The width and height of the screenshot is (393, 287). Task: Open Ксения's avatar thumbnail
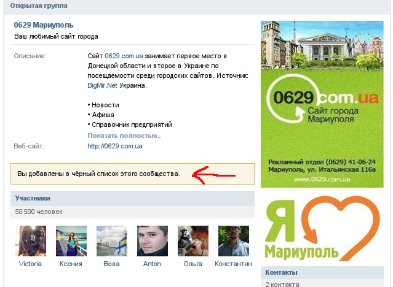71,241
